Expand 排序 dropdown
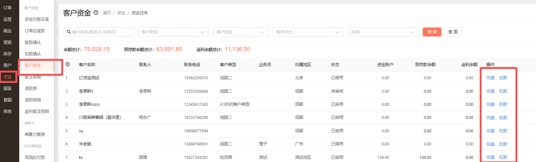 [x=383, y=32]
